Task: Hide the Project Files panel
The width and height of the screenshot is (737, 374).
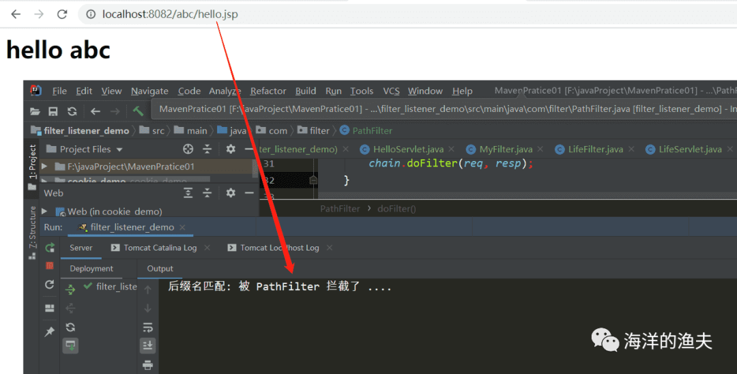Action: (249, 149)
